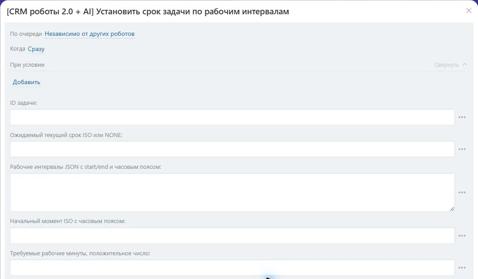Image resolution: width=478 pixels, height=279 pixels.
Task: Select the При условии label text
Action: pyautogui.click(x=27, y=64)
